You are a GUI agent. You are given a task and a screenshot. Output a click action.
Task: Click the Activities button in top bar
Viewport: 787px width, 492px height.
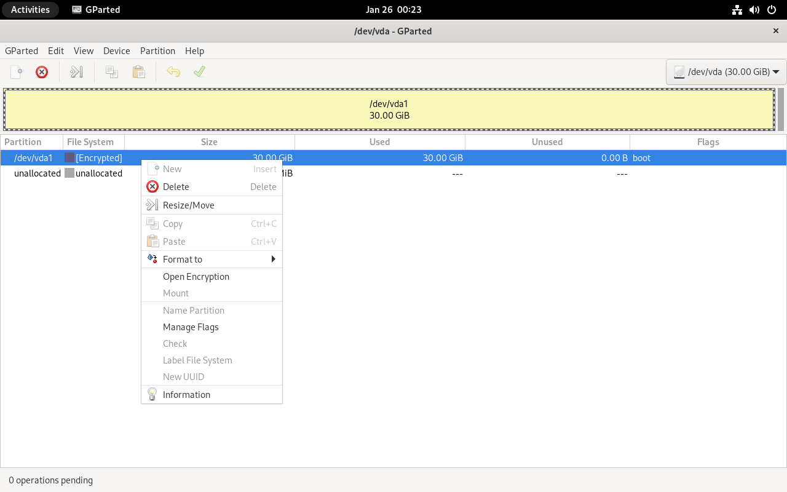click(x=30, y=9)
